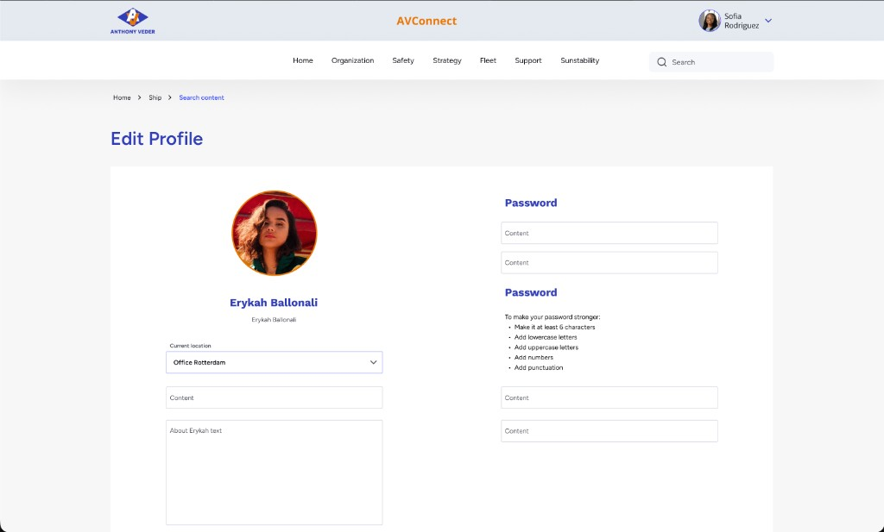Click the Ship breadcrumb link
Image resolution: width=884 pixels, height=532 pixels.
(x=155, y=97)
